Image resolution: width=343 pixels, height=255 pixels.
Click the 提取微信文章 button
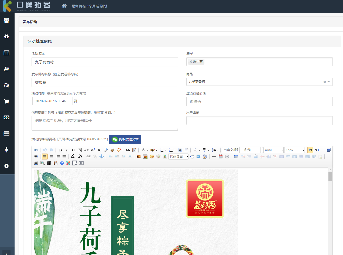125,139
